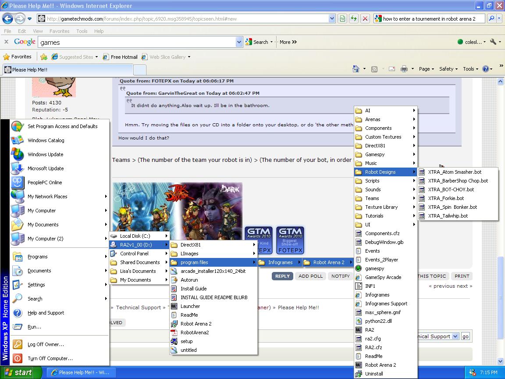This screenshot has width=505, height=379.
Task: Click the Start button on taskbar
Action: tap(21, 372)
